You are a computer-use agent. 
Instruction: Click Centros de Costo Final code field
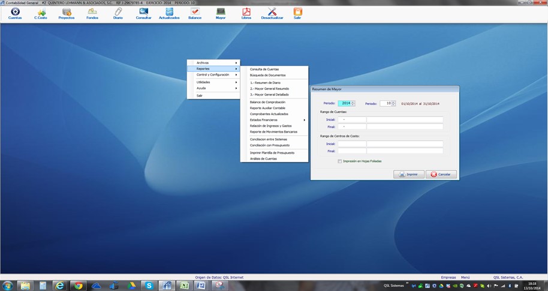coord(352,151)
